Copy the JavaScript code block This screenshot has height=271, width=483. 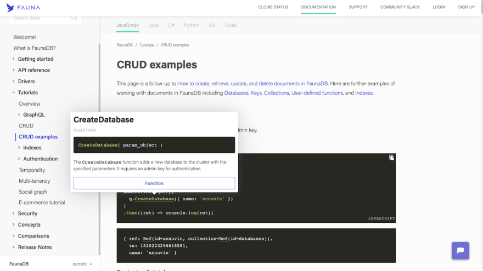tap(391, 158)
